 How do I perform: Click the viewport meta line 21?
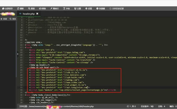(x=103, y=58)
